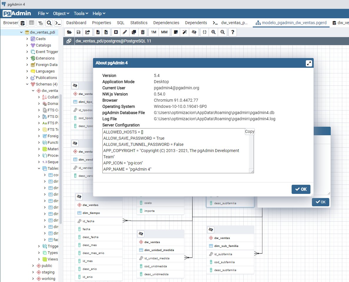
Task: Open the Query Tool icon
Action: [23, 23]
